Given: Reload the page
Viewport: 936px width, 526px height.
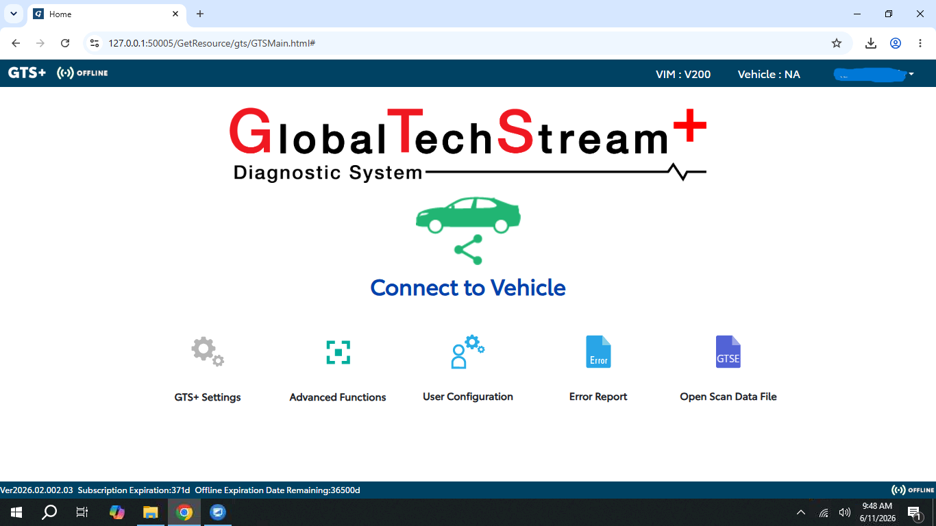Looking at the screenshot, I should [65, 43].
